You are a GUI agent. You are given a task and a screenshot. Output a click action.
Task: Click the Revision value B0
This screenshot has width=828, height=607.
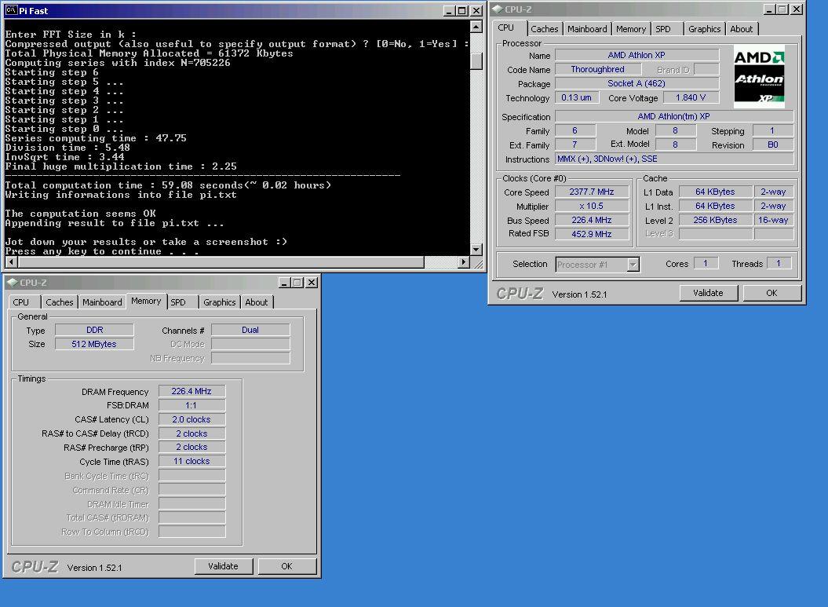coord(773,144)
